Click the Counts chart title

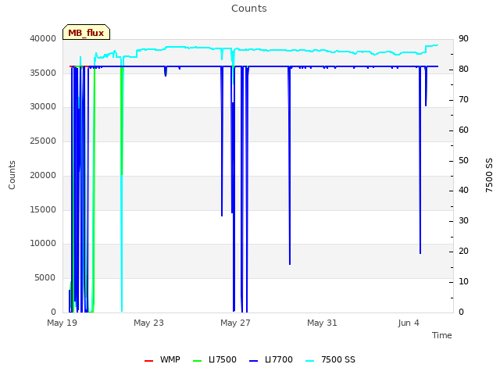[249, 9]
